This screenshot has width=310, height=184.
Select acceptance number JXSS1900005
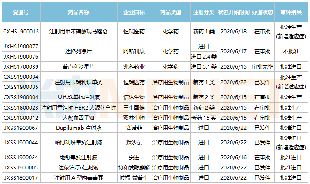pyautogui.click(x=21, y=168)
